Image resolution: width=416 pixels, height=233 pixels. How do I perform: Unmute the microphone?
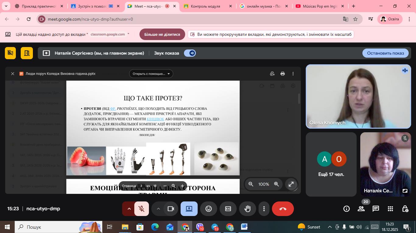[141, 209]
